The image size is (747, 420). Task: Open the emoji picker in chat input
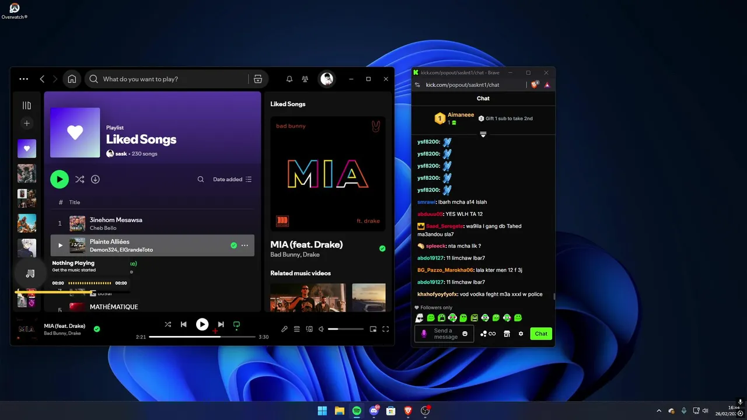click(465, 334)
